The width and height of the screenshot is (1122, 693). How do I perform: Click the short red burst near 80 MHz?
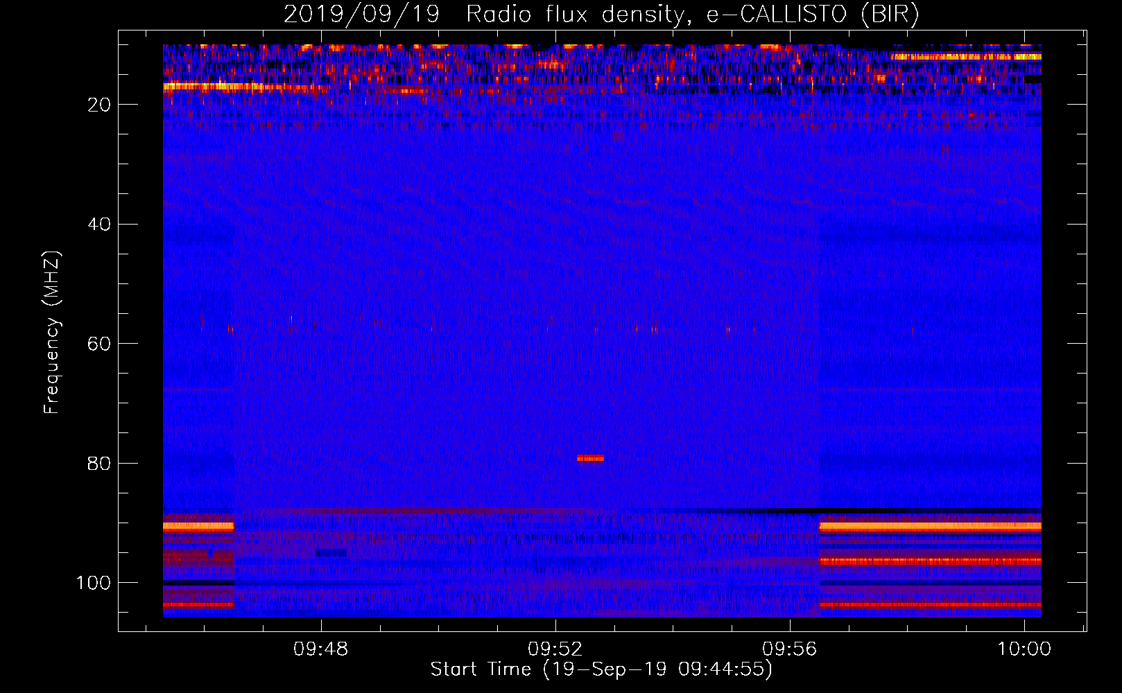(x=590, y=458)
